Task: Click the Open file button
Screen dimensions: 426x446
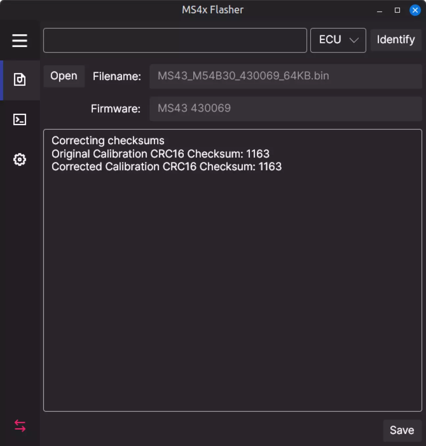Action: coord(64,76)
